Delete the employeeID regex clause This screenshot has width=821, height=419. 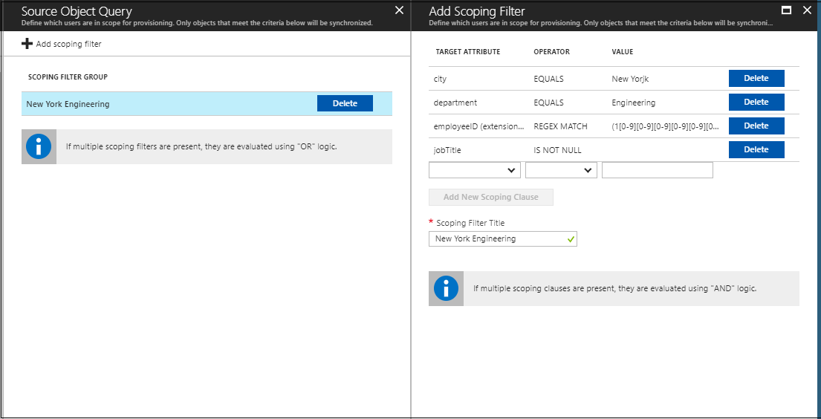pos(756,126)
